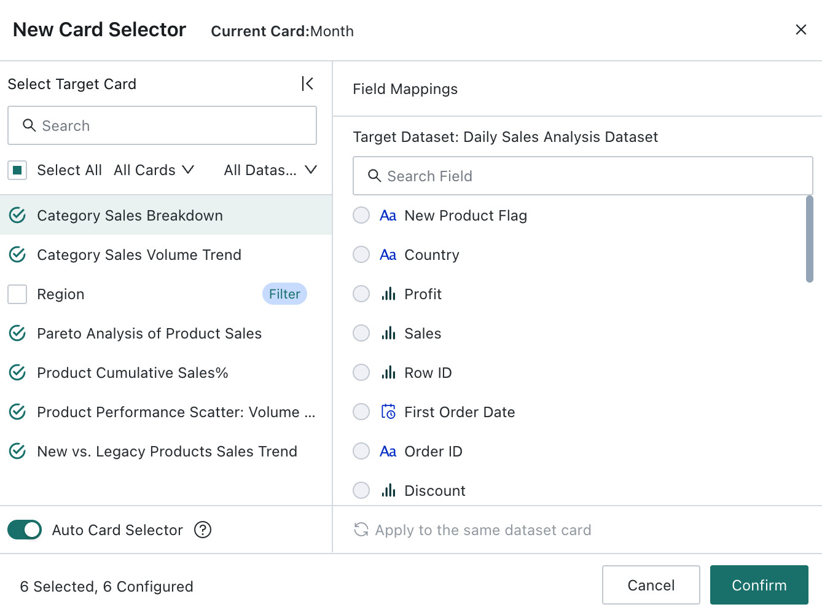This screenshot has width=822, height=607.
Task: Open the All Datasets dropdown
Action: (x=270, y=170)
